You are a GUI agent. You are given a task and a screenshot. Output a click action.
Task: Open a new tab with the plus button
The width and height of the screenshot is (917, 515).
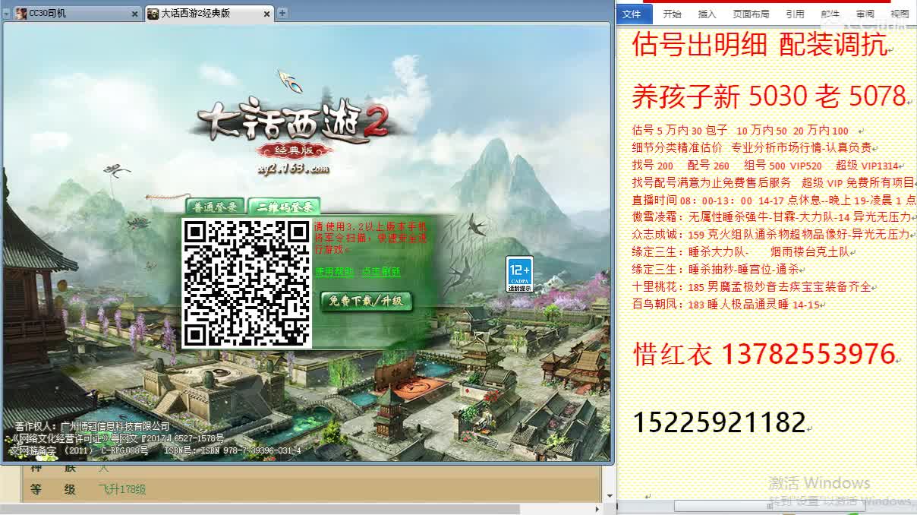click(x=282, y=13)
